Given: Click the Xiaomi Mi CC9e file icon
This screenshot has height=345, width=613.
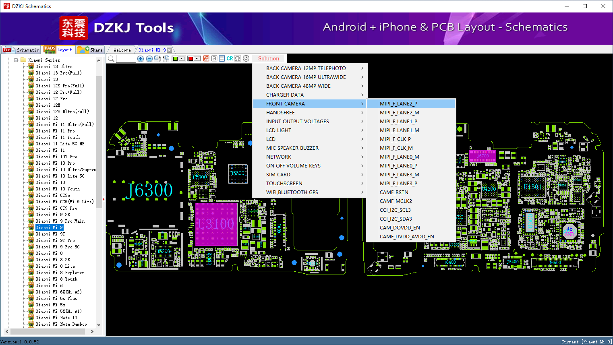Looking at the screenshot, I should click(x=31, y=195).
